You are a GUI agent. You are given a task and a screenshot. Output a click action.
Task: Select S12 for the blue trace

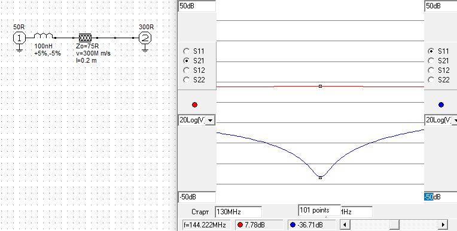(x=431, y=70)
